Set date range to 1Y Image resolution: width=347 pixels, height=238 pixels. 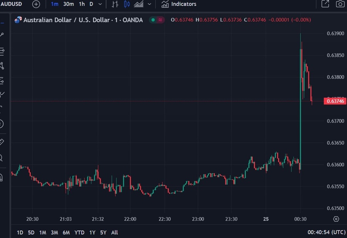92,233
